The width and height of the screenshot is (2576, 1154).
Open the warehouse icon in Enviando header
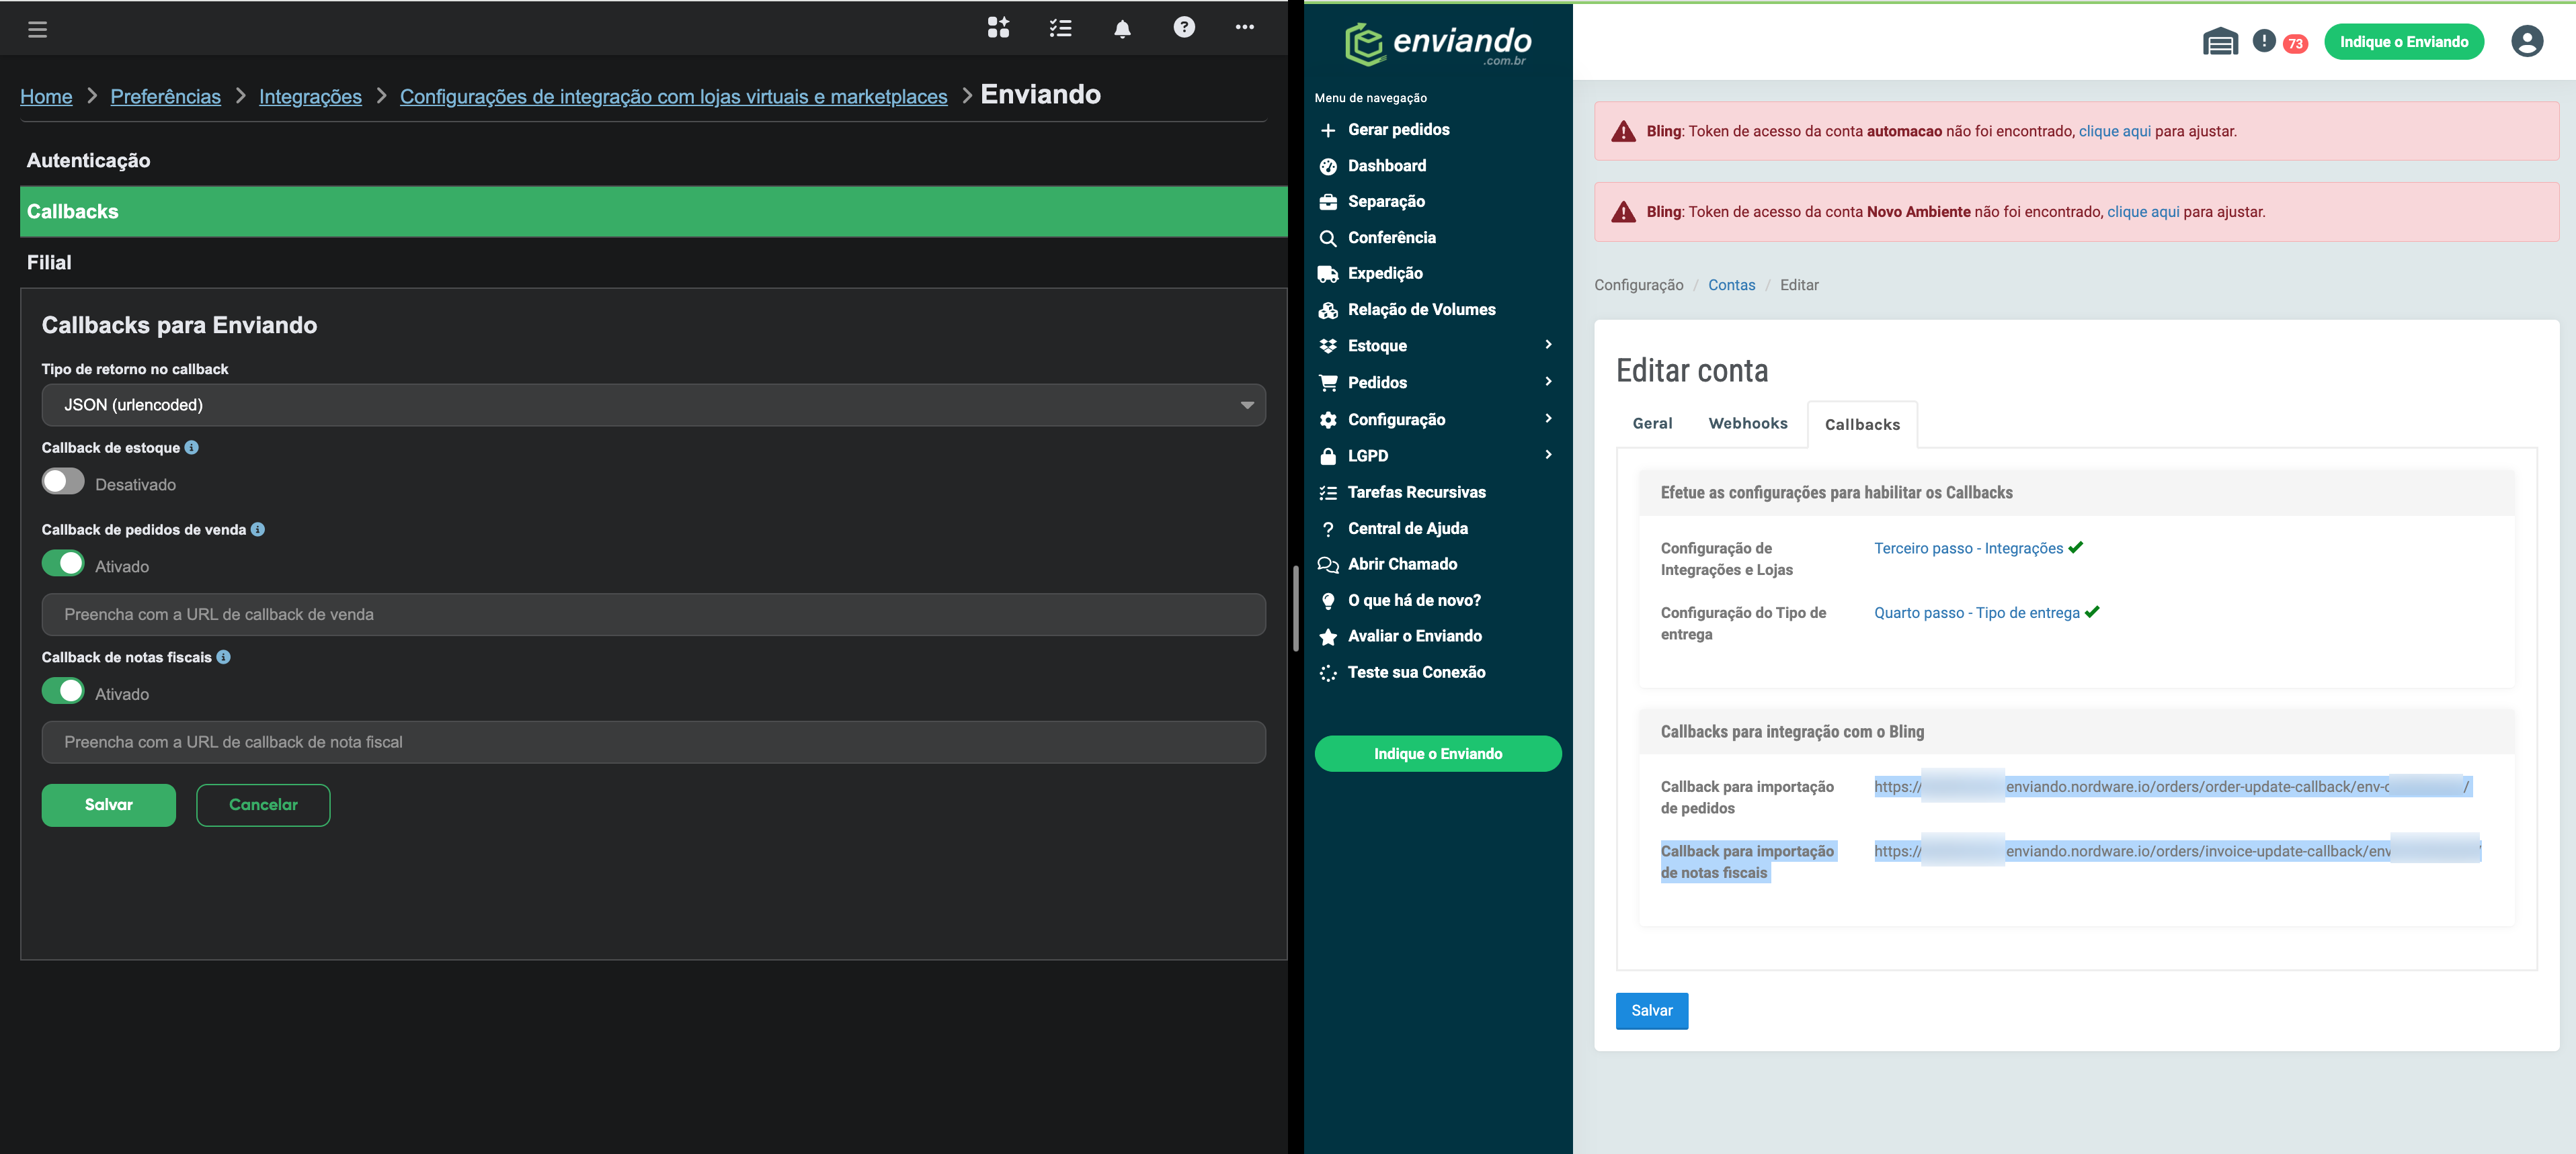[x=2219, y=42]
